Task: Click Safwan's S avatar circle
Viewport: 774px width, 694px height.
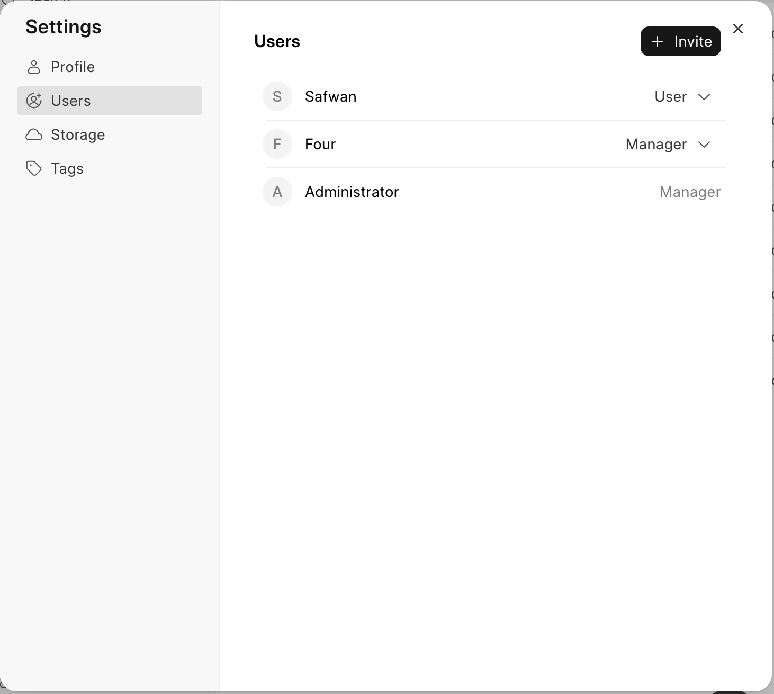Action: click(x=277, y=96)
